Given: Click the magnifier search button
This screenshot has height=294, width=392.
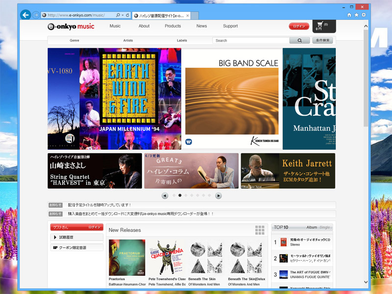Looking at the screenshot, I should (x=299, y=41).
